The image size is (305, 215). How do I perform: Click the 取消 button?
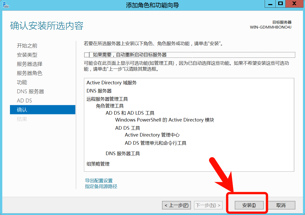pos(281,205)
